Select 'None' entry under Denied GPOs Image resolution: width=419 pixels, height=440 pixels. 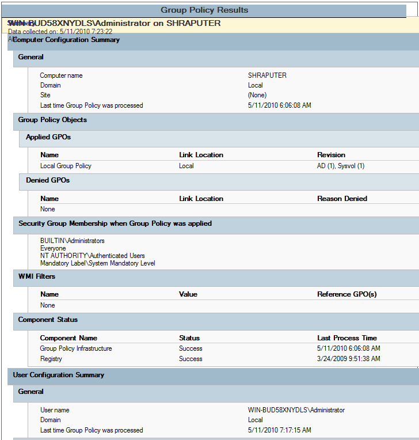[x=47, y=209]
